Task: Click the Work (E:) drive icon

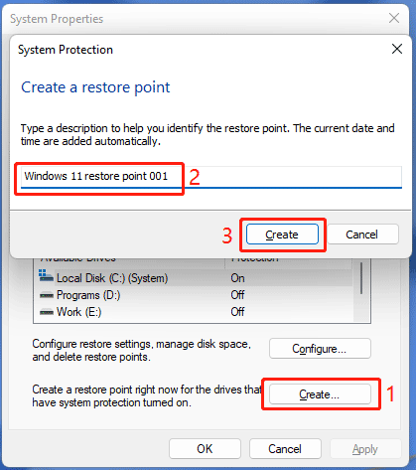Action: pyautogui.click(x=46, y=312)
